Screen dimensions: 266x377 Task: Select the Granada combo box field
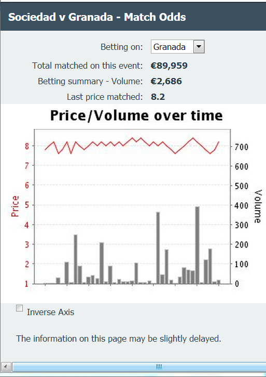coord(177,47)
